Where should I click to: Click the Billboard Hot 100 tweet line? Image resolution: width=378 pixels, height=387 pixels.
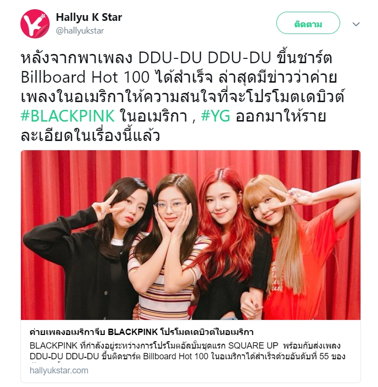click(179, 77)
